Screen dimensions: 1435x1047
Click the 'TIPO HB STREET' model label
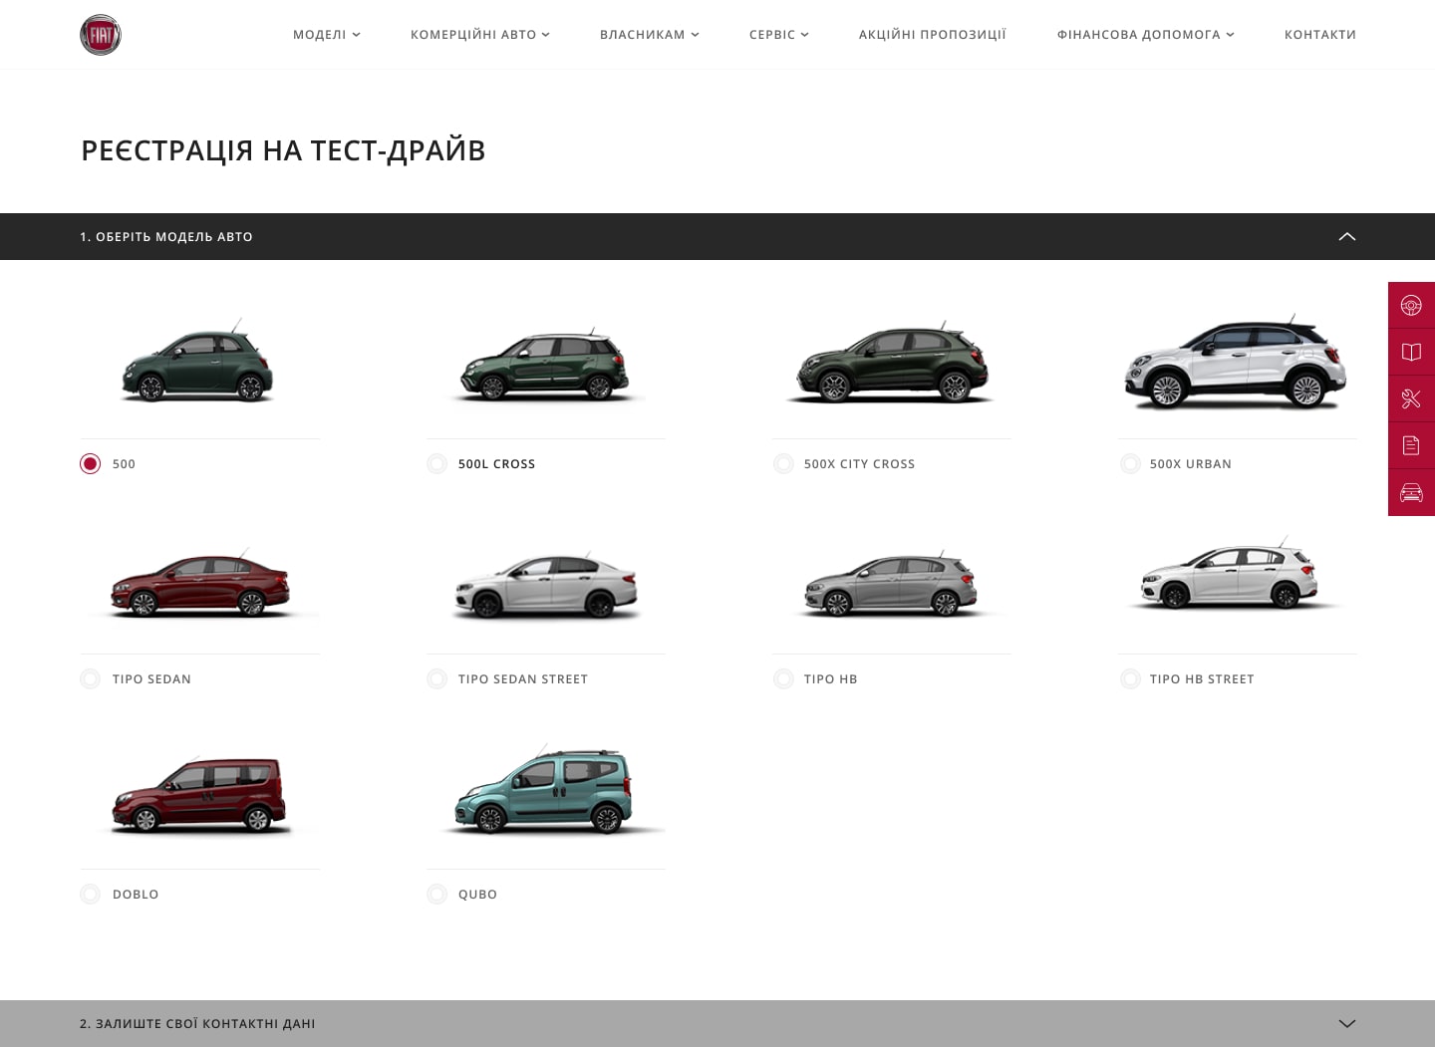1202,679
